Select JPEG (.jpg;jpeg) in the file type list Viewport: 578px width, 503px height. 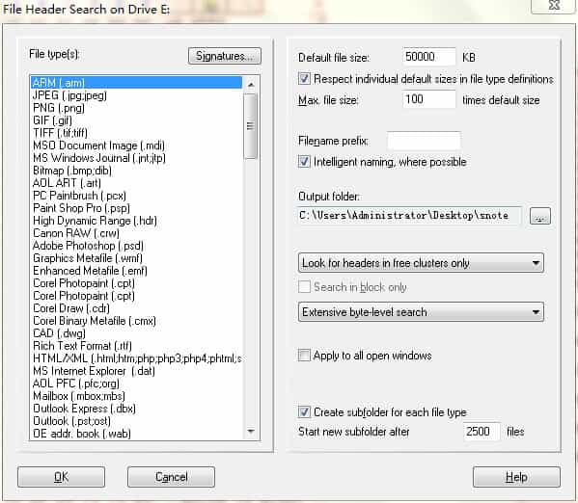pos(69,95)
